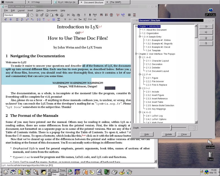Select 2.1.4: Document Layout tree item

pos(157,71)
